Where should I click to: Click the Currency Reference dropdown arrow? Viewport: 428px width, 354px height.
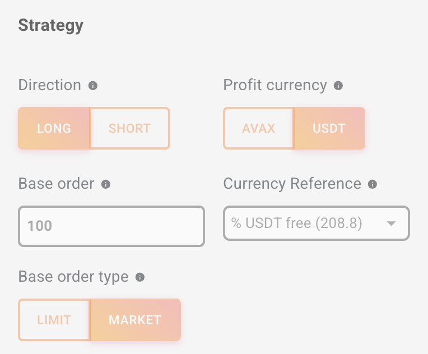(391, 224)
